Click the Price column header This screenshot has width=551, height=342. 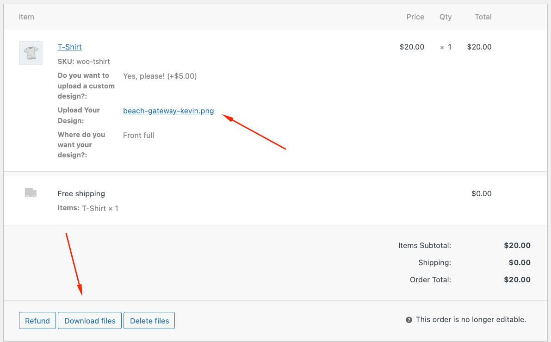pos(415,17)
